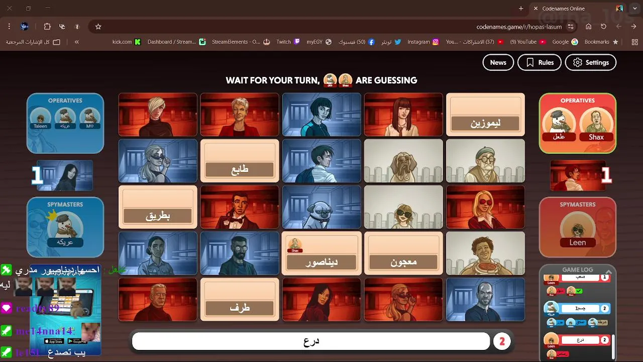This screenshot has width=643, height=362.
Task: Open the Instagram bookmark
Action: click(423, 42)
